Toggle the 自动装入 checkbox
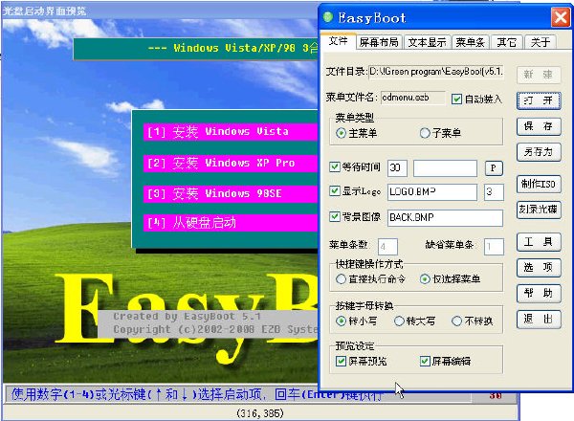Image resolution: width=574 pixels, height=421 pixels. coord(456,99)
